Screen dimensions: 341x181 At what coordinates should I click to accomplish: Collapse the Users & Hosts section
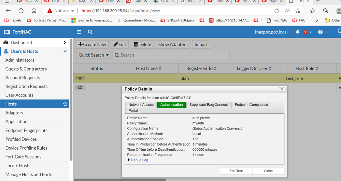[x=65, y=51]
